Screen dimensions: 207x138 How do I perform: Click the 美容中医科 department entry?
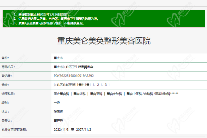click(x=134, y=94)
